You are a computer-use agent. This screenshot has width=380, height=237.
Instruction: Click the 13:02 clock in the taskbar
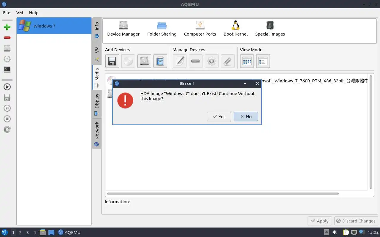[x=373, y=233]
